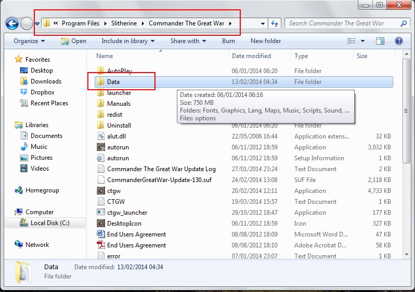Toggle the preview pane
415x292 pixels.
[380, 41]
